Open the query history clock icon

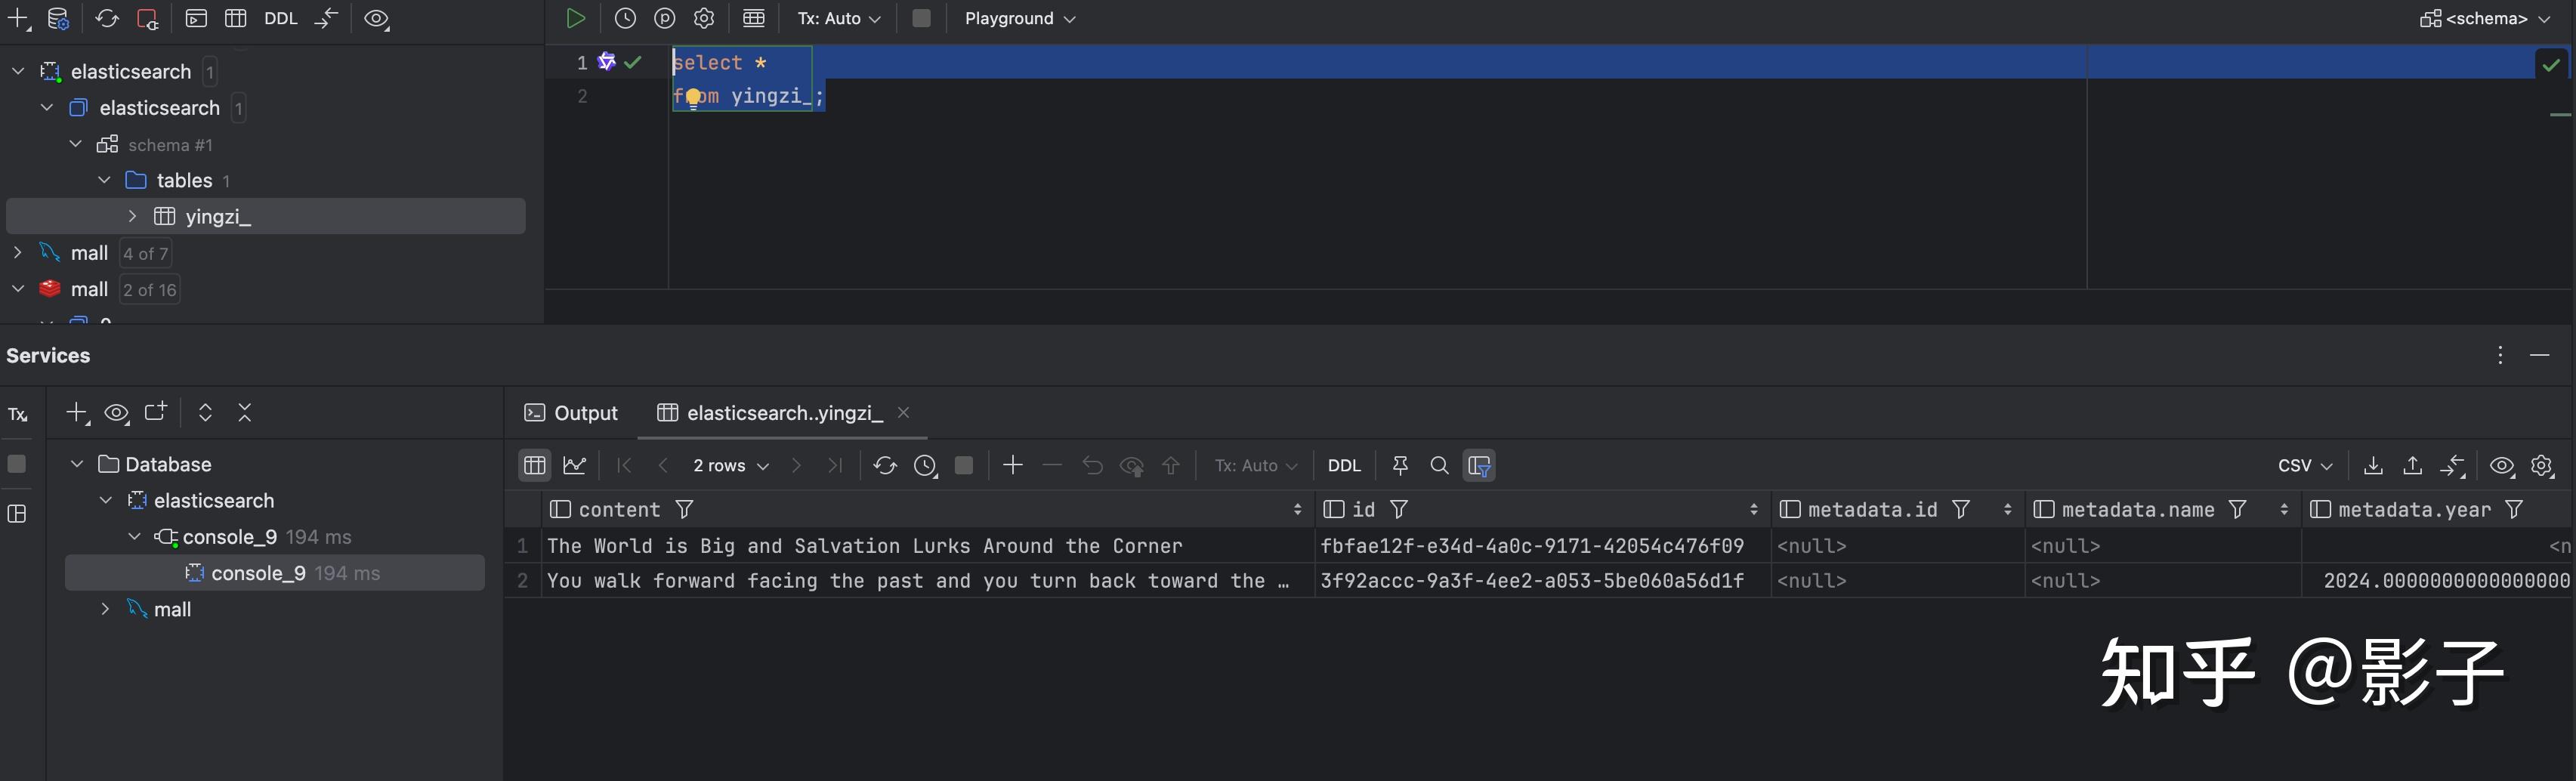[x=625, y=18]
